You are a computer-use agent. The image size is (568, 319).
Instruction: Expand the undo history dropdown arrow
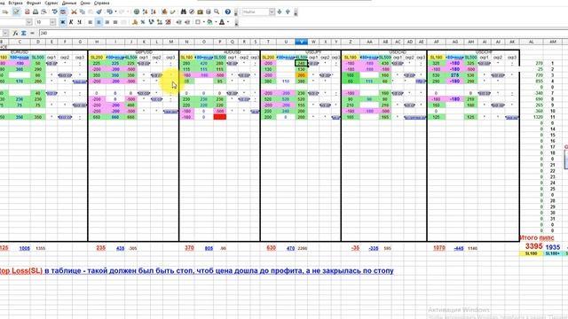tap(115, 12)
